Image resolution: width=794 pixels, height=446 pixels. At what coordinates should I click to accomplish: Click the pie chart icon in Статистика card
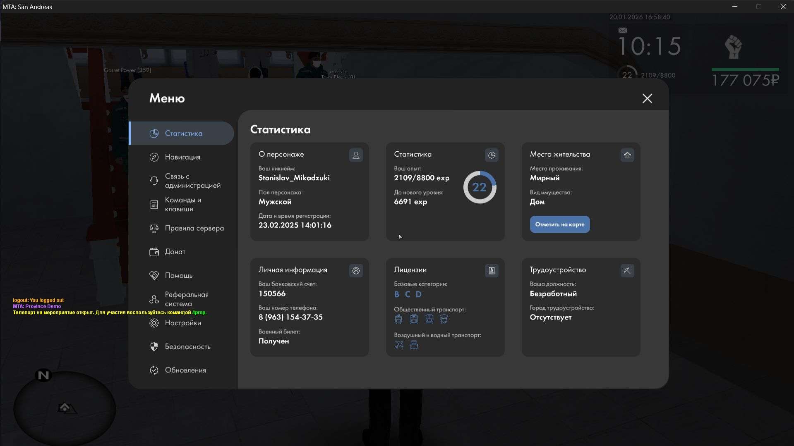click(x=492, y=155)
